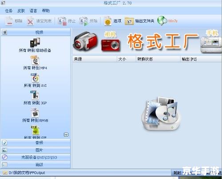Viewport: 222px width, 179px height.
Task: Click the video list scroll-down arrow
Action: click(66, 134)
